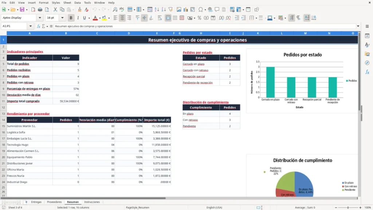Screen dimensions: 373x210
Task: Click the Cut scissors icon
Action: pyautogui.click(x=55, y=9)
